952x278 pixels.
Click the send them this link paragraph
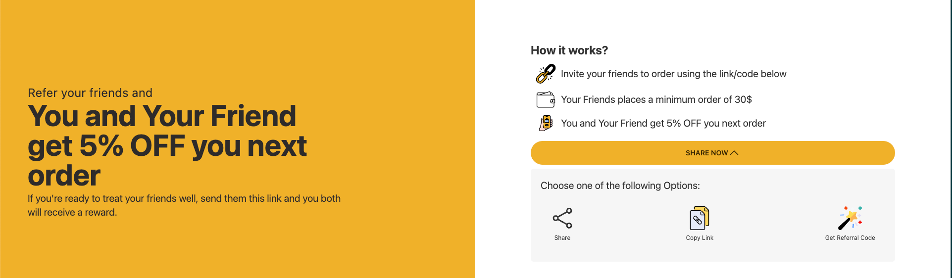pos(184,205)
